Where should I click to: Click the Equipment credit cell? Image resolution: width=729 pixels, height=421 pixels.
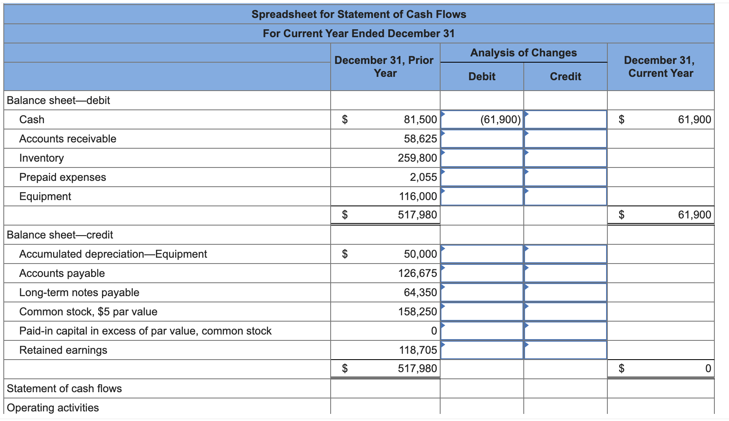pos(566,196)
